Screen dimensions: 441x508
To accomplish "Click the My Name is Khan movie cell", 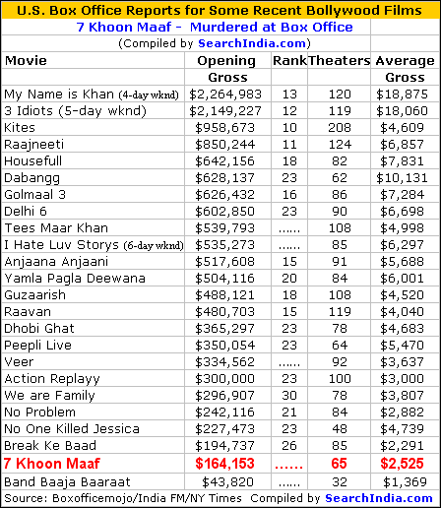I will [92, 95].
